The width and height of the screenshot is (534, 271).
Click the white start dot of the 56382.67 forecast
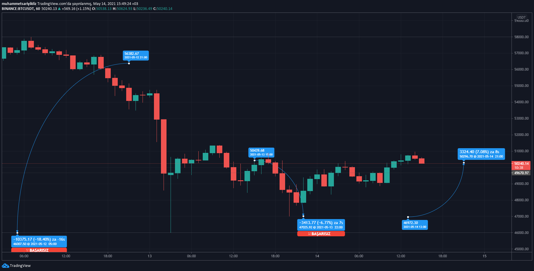(129, 63)
